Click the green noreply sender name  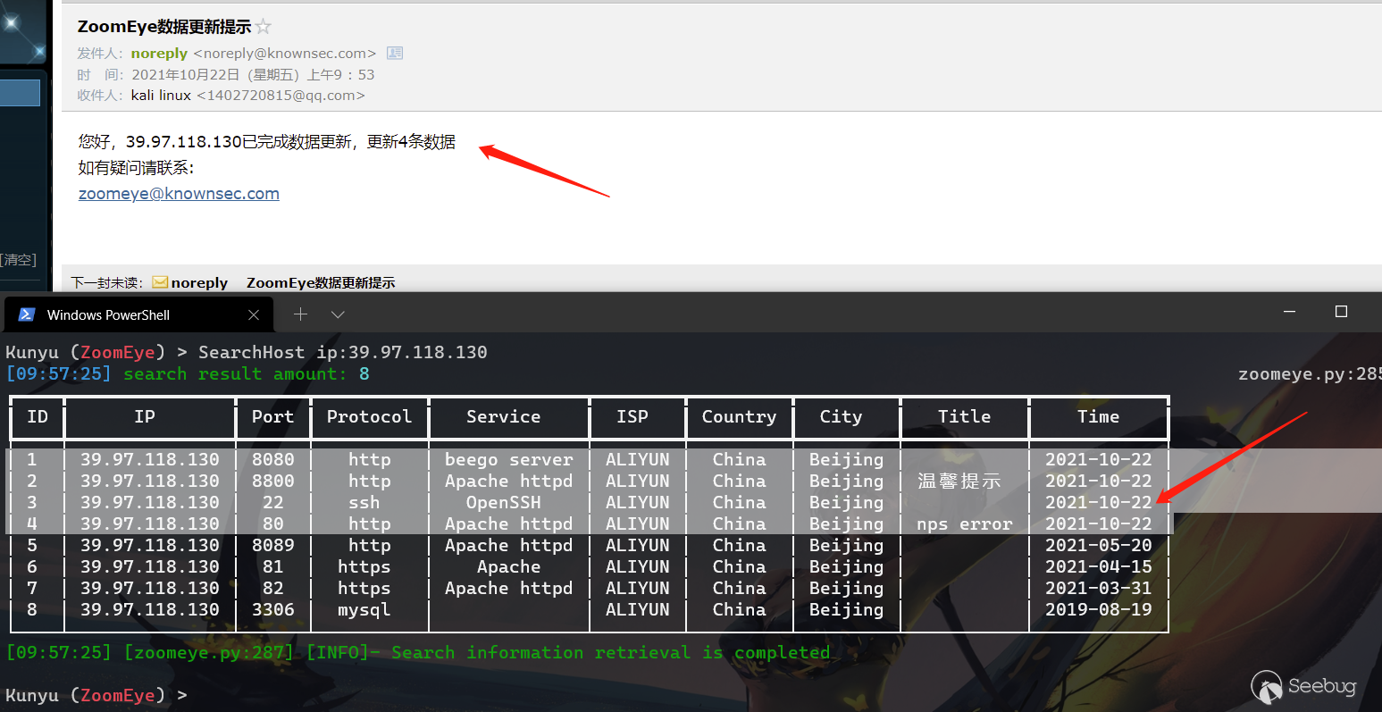[159, 54]
